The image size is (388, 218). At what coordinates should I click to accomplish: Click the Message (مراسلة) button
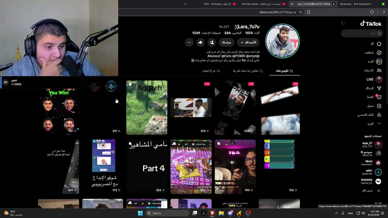(x=226, y=42)
